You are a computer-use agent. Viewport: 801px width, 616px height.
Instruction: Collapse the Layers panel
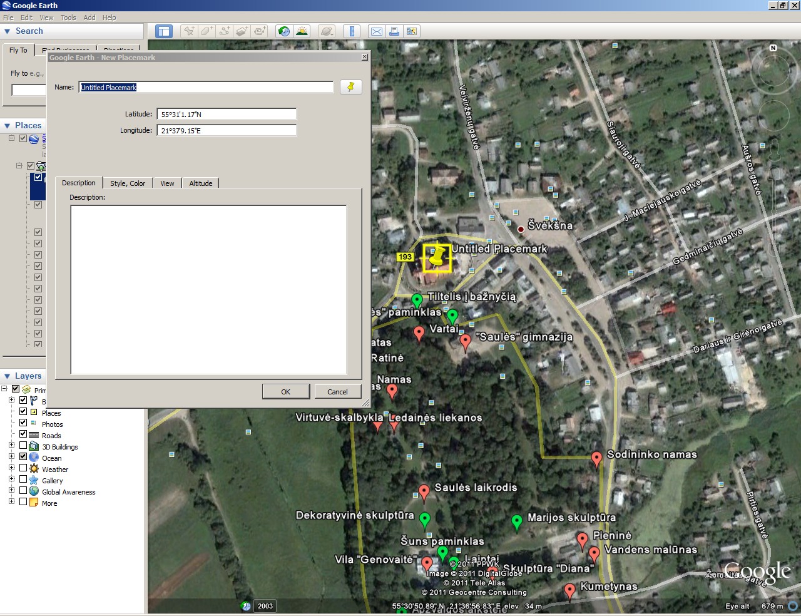click(8, 376)
